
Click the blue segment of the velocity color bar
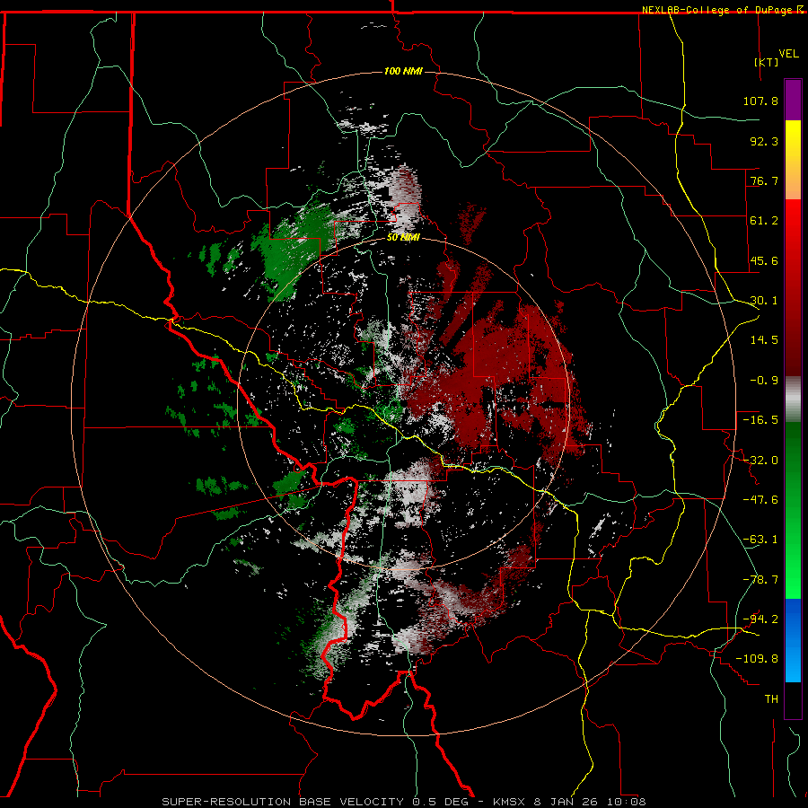(x=793, y=640)
